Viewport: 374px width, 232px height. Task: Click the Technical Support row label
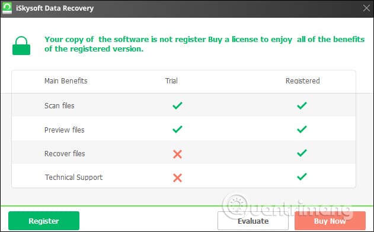73,177
